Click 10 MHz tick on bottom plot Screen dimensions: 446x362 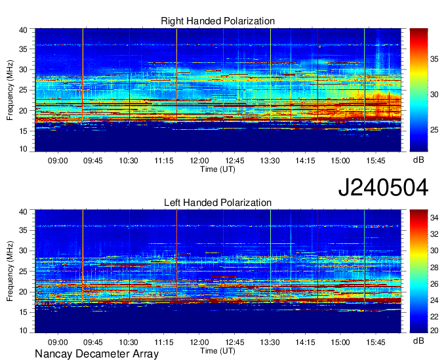23,331
